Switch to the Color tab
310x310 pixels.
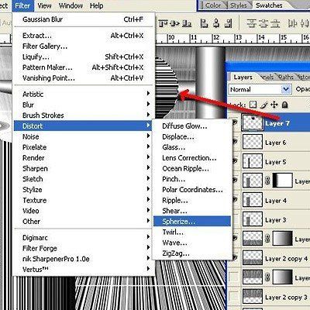coord(213,5)
